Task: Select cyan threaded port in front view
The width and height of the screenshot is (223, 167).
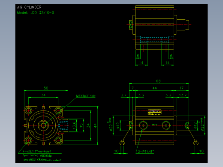Action: click(63, 125)
